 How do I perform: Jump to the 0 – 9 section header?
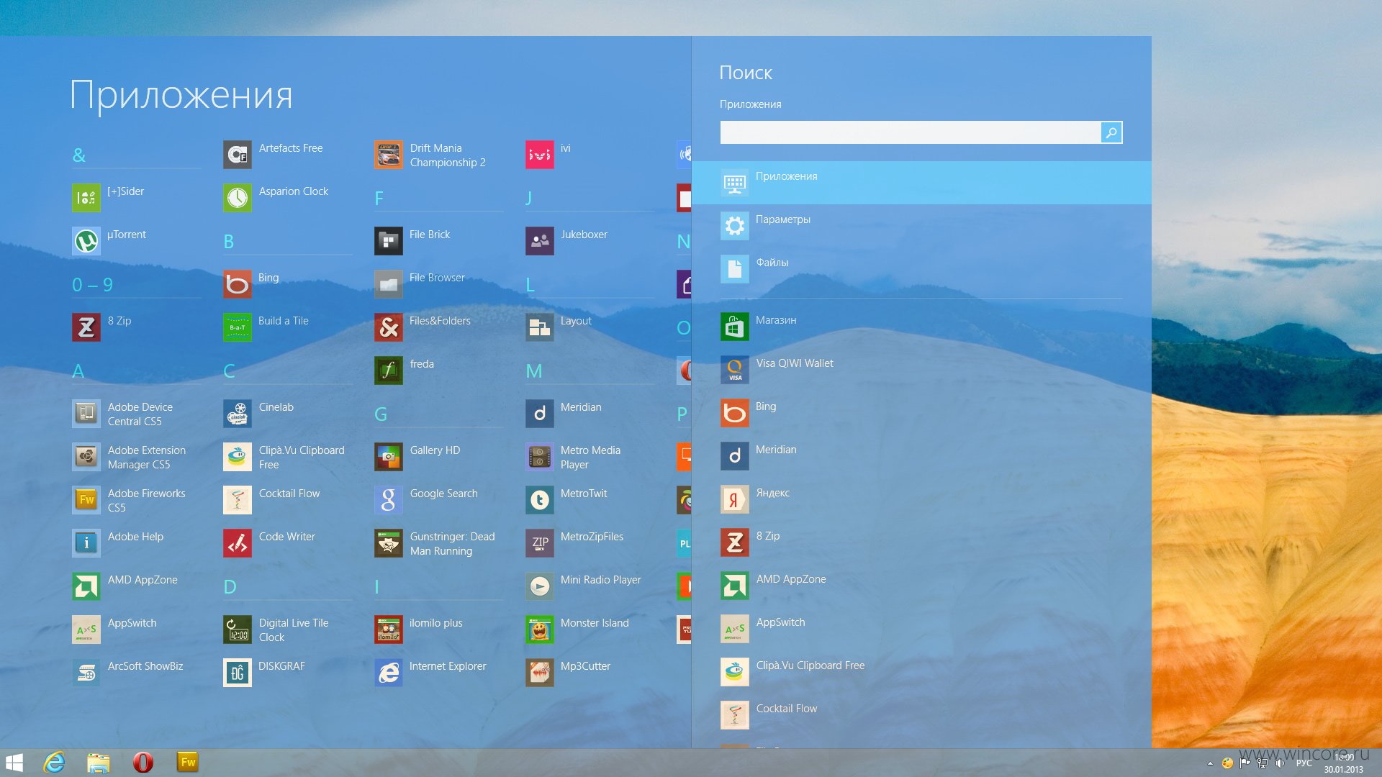point(92,285)
